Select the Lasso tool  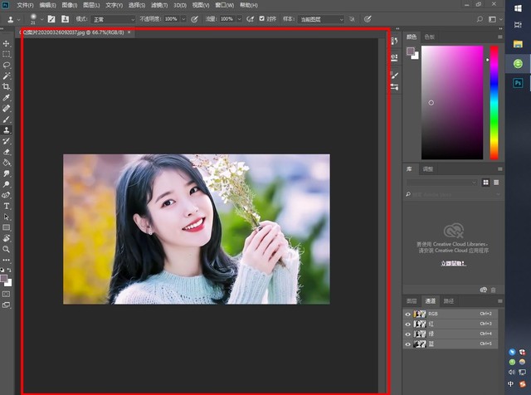pyautogui.click(x=7, y=65)
